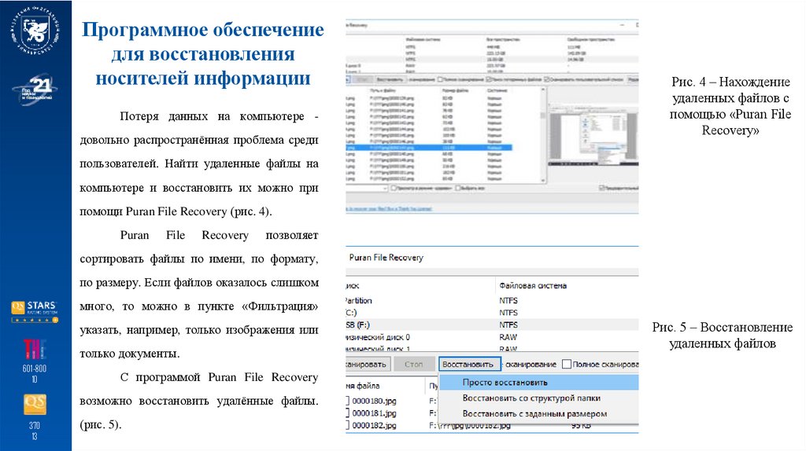Click the focused 'Восстановить' button in Figure 5

pyautogui.click(x=469, y=365)
